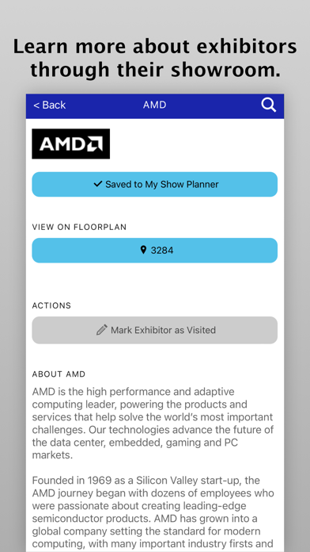Click the location pin icon
This screenshot has height=552, width=310.
[143, 250]
